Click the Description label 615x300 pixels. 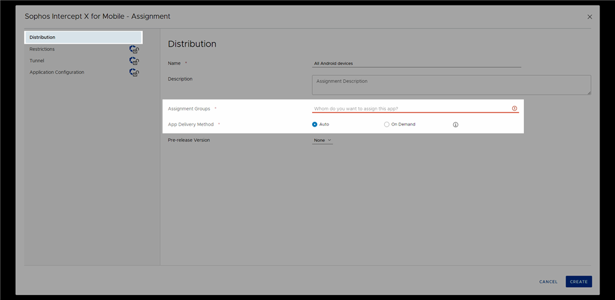click(x=180, y=79)
